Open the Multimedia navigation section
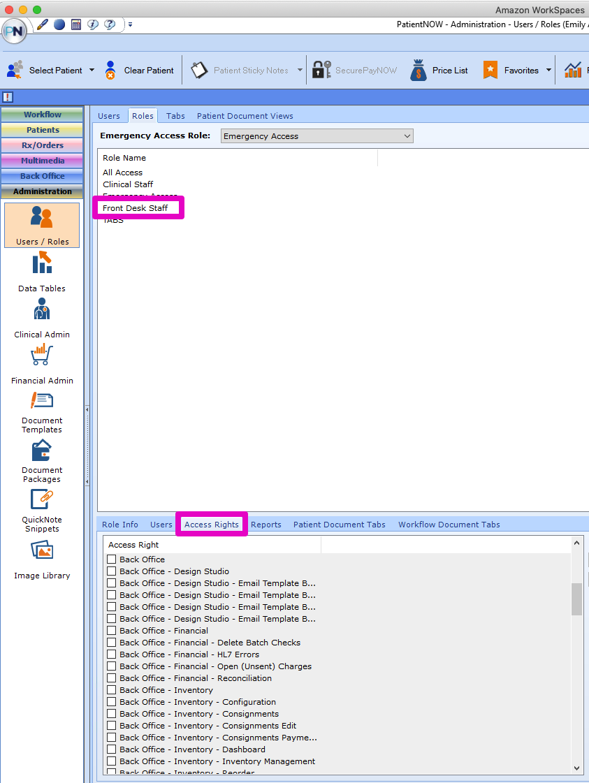Image resolution: width=589 pixels, height=783 pixels. (43, 161)
